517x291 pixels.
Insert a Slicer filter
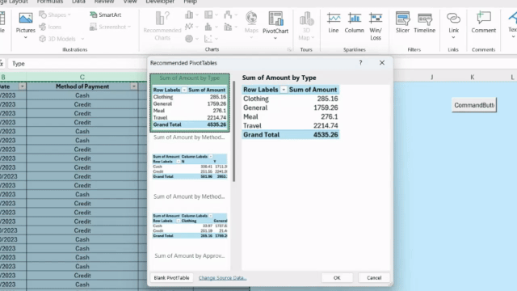[x=402, y=23]
